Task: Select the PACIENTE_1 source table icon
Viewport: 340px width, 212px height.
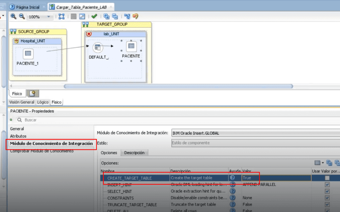Action: 28,53
